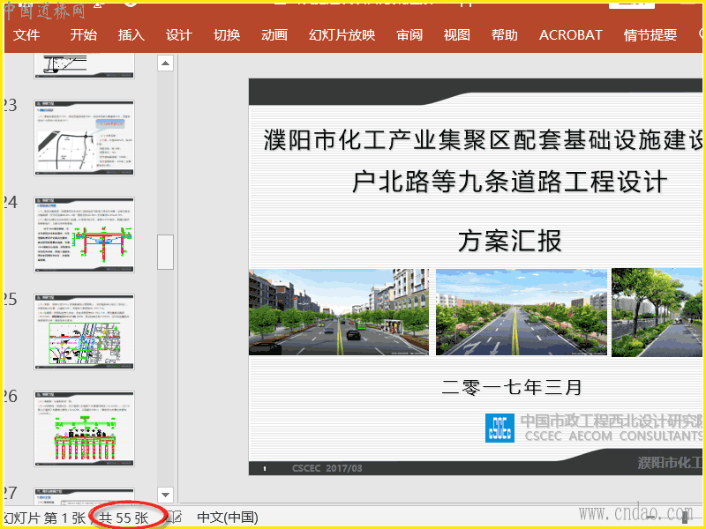Click the 方案汇报 title text on slide

click(x=509, y=240)
